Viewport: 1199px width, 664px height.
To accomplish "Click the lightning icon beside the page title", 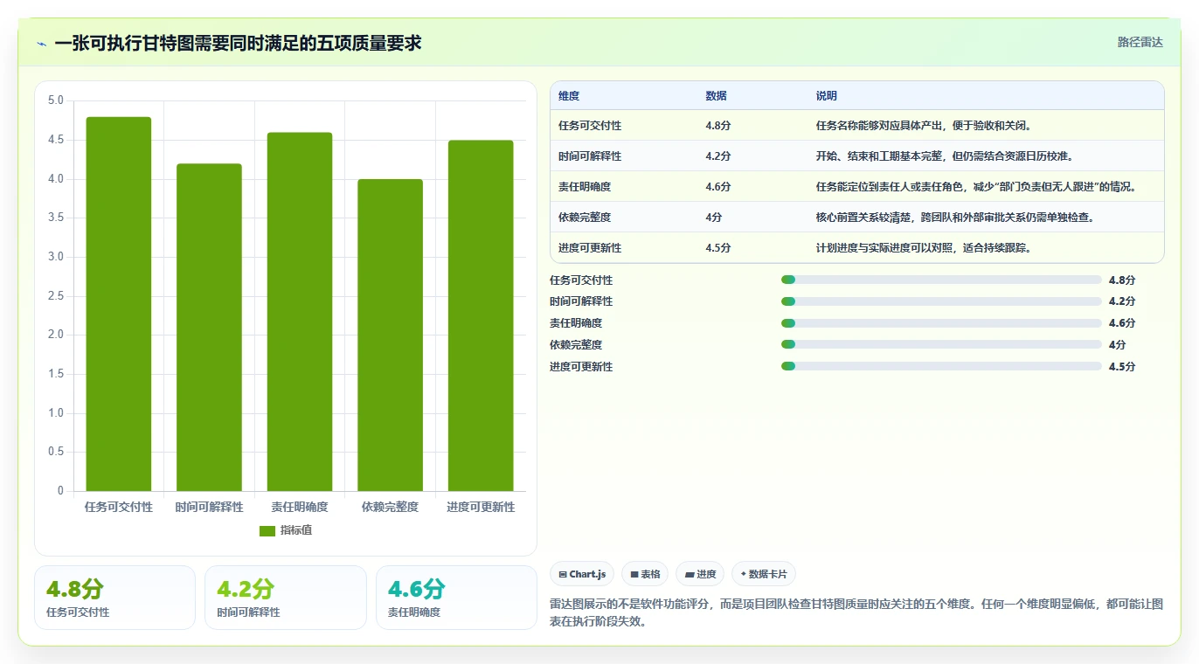I will pos(42,44).
